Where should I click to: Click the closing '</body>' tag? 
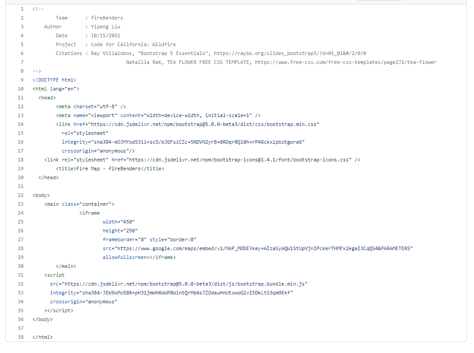[43, 319]
